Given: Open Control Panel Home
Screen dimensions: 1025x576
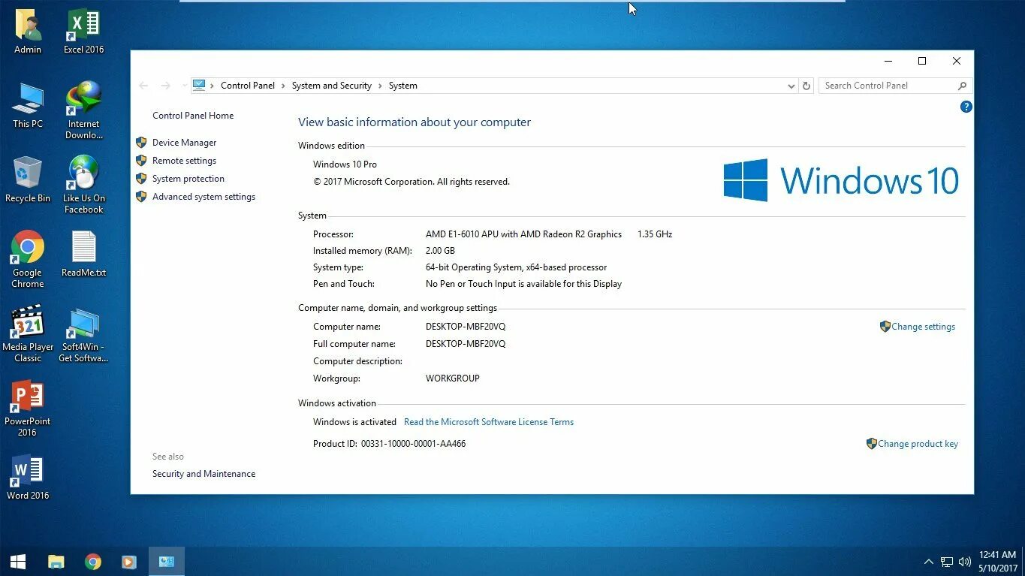Looking at the screenshot, I should [193, 116].
